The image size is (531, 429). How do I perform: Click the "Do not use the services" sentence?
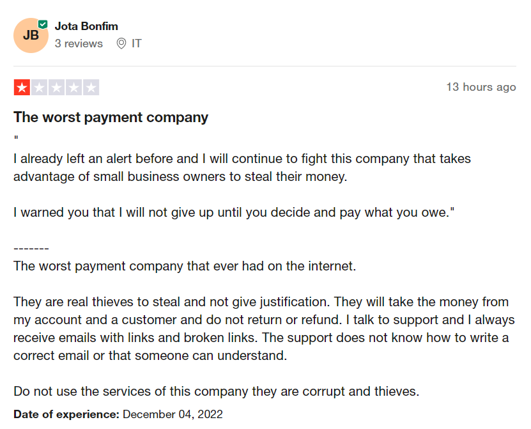click(216, 391)
